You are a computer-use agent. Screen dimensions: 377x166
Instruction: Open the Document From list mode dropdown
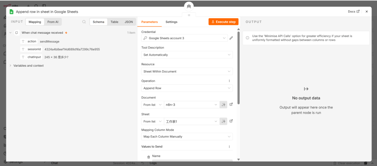(x=152, y=105)
